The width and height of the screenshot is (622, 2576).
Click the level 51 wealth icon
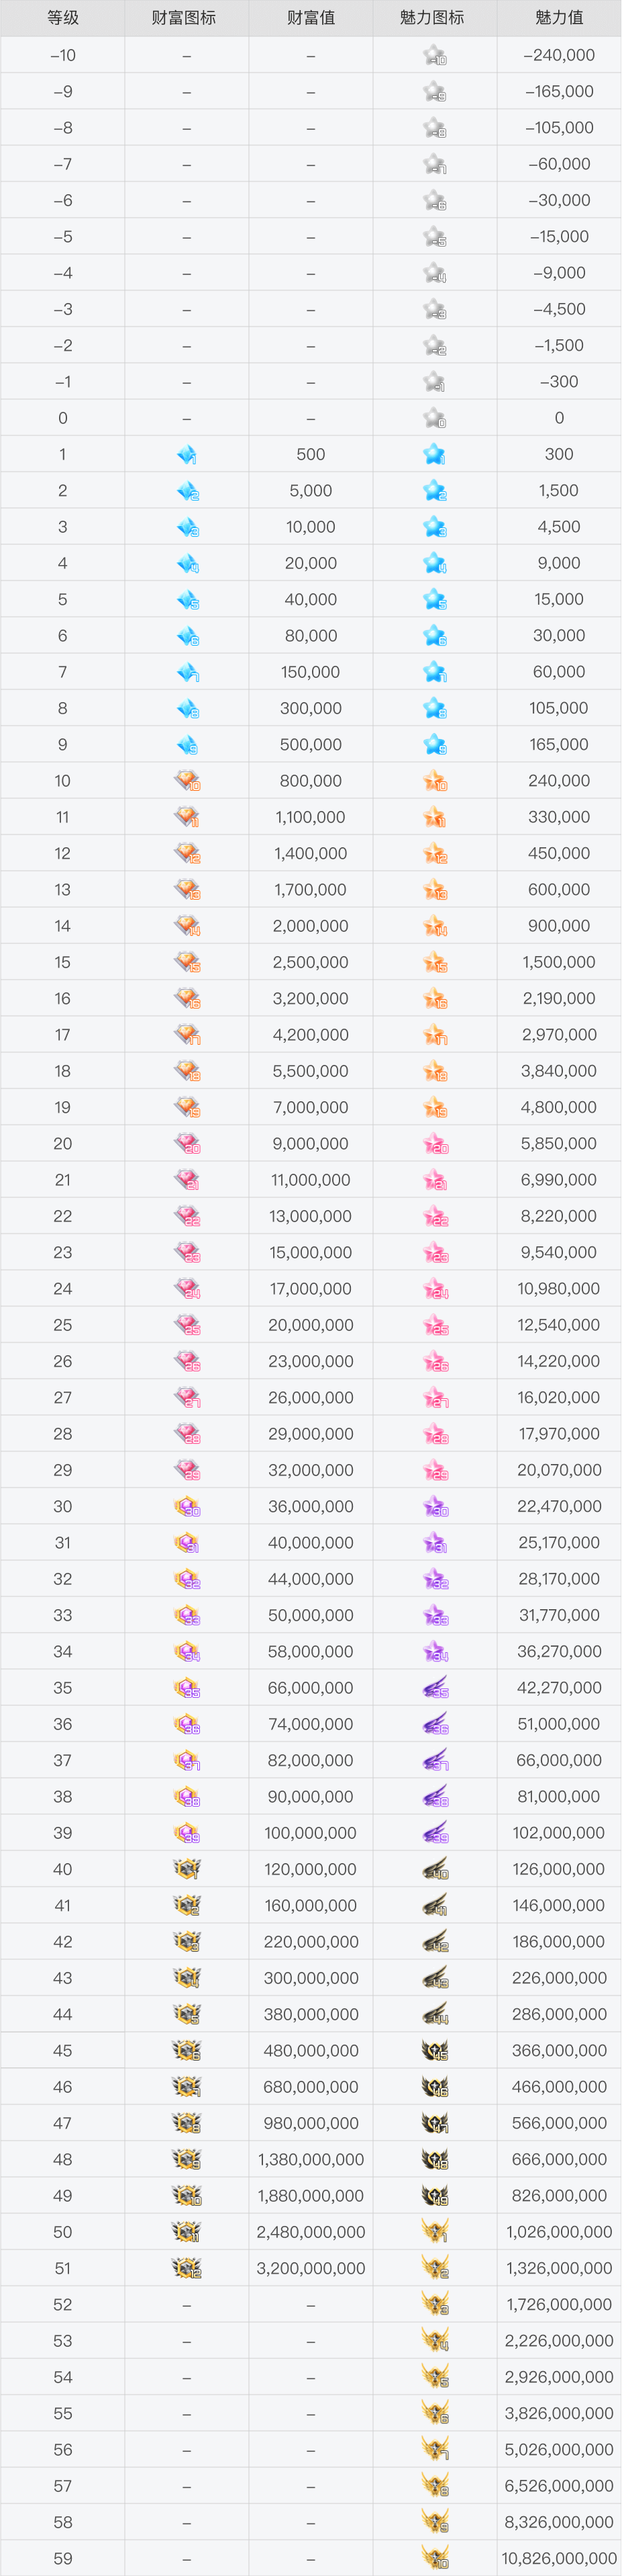pyautogui.click(x=187, y=2268)
